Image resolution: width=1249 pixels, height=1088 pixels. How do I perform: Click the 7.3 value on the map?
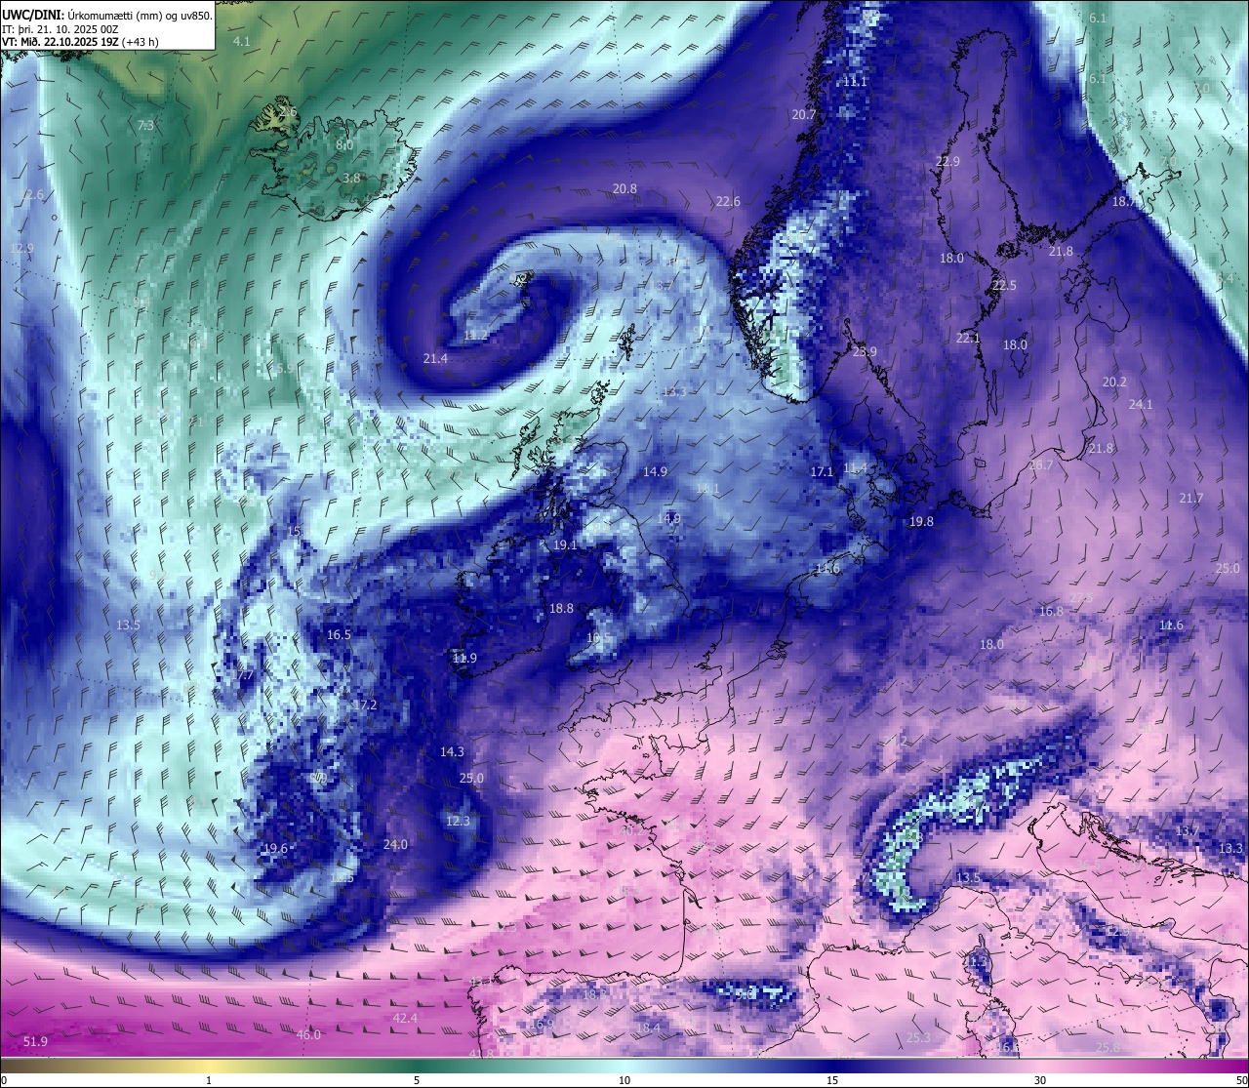(145, 126)
